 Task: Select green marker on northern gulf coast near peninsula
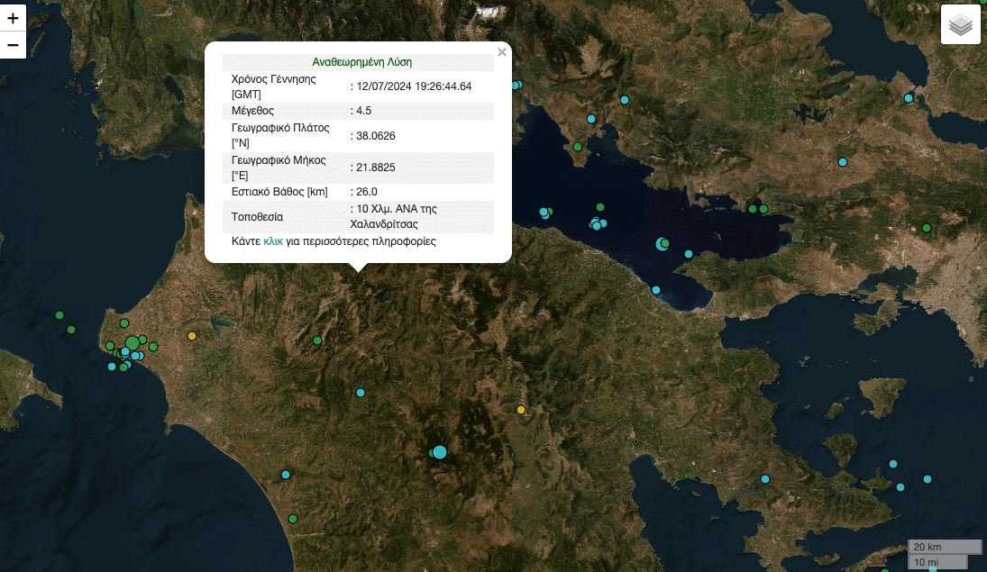(x=578, y=147)
